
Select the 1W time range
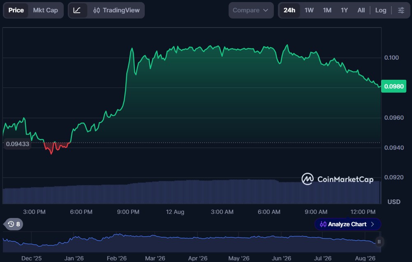pos(309,10)
